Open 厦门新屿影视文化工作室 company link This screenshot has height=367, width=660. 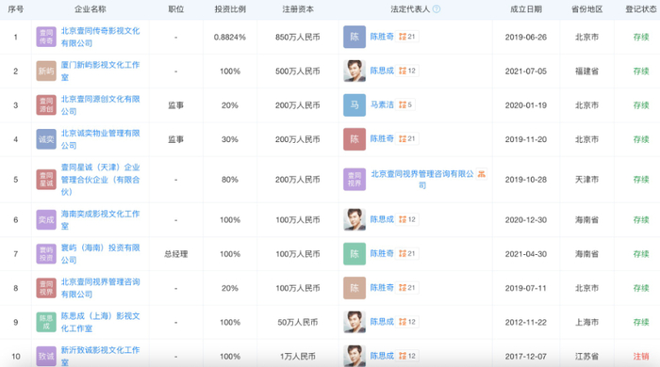click(x=100, y=71)
